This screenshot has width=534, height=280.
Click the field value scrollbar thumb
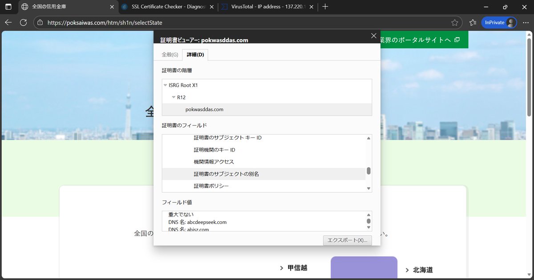(x=368, y=221)
